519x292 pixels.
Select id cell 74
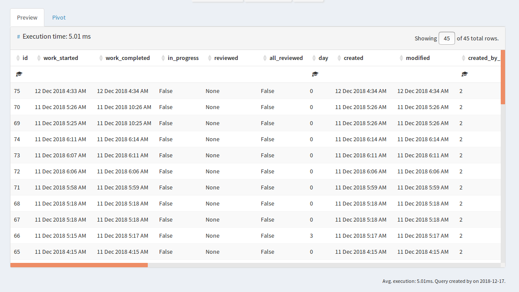coord(17,139)
